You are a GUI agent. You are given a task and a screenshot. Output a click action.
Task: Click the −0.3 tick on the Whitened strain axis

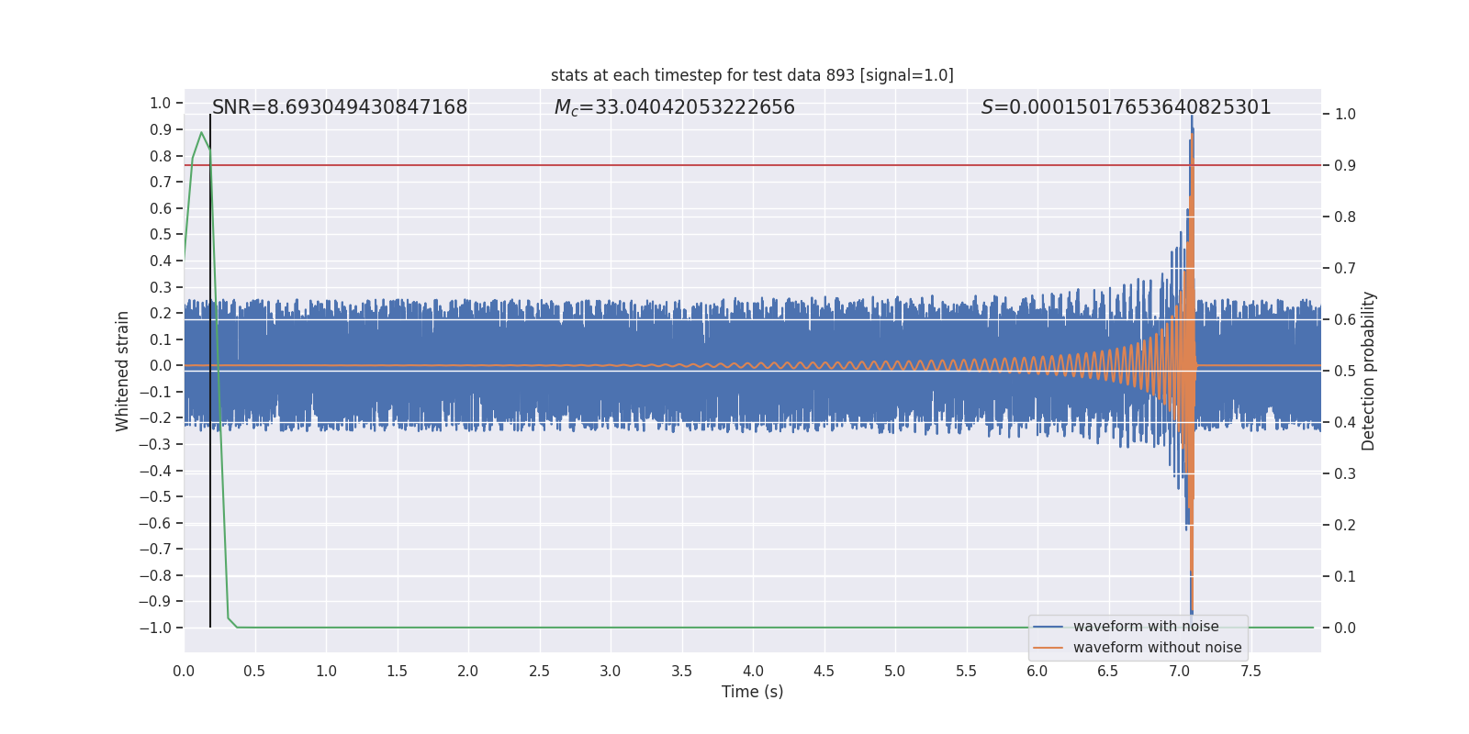point(155,445)
